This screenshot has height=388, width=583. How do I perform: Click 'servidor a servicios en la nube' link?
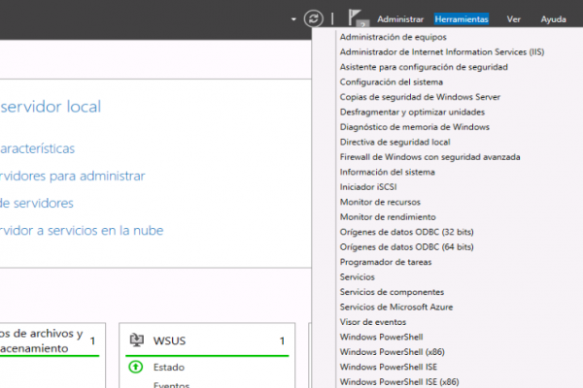click(82, 230)
